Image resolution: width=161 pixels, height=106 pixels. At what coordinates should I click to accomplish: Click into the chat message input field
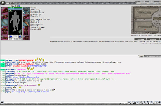66,102
